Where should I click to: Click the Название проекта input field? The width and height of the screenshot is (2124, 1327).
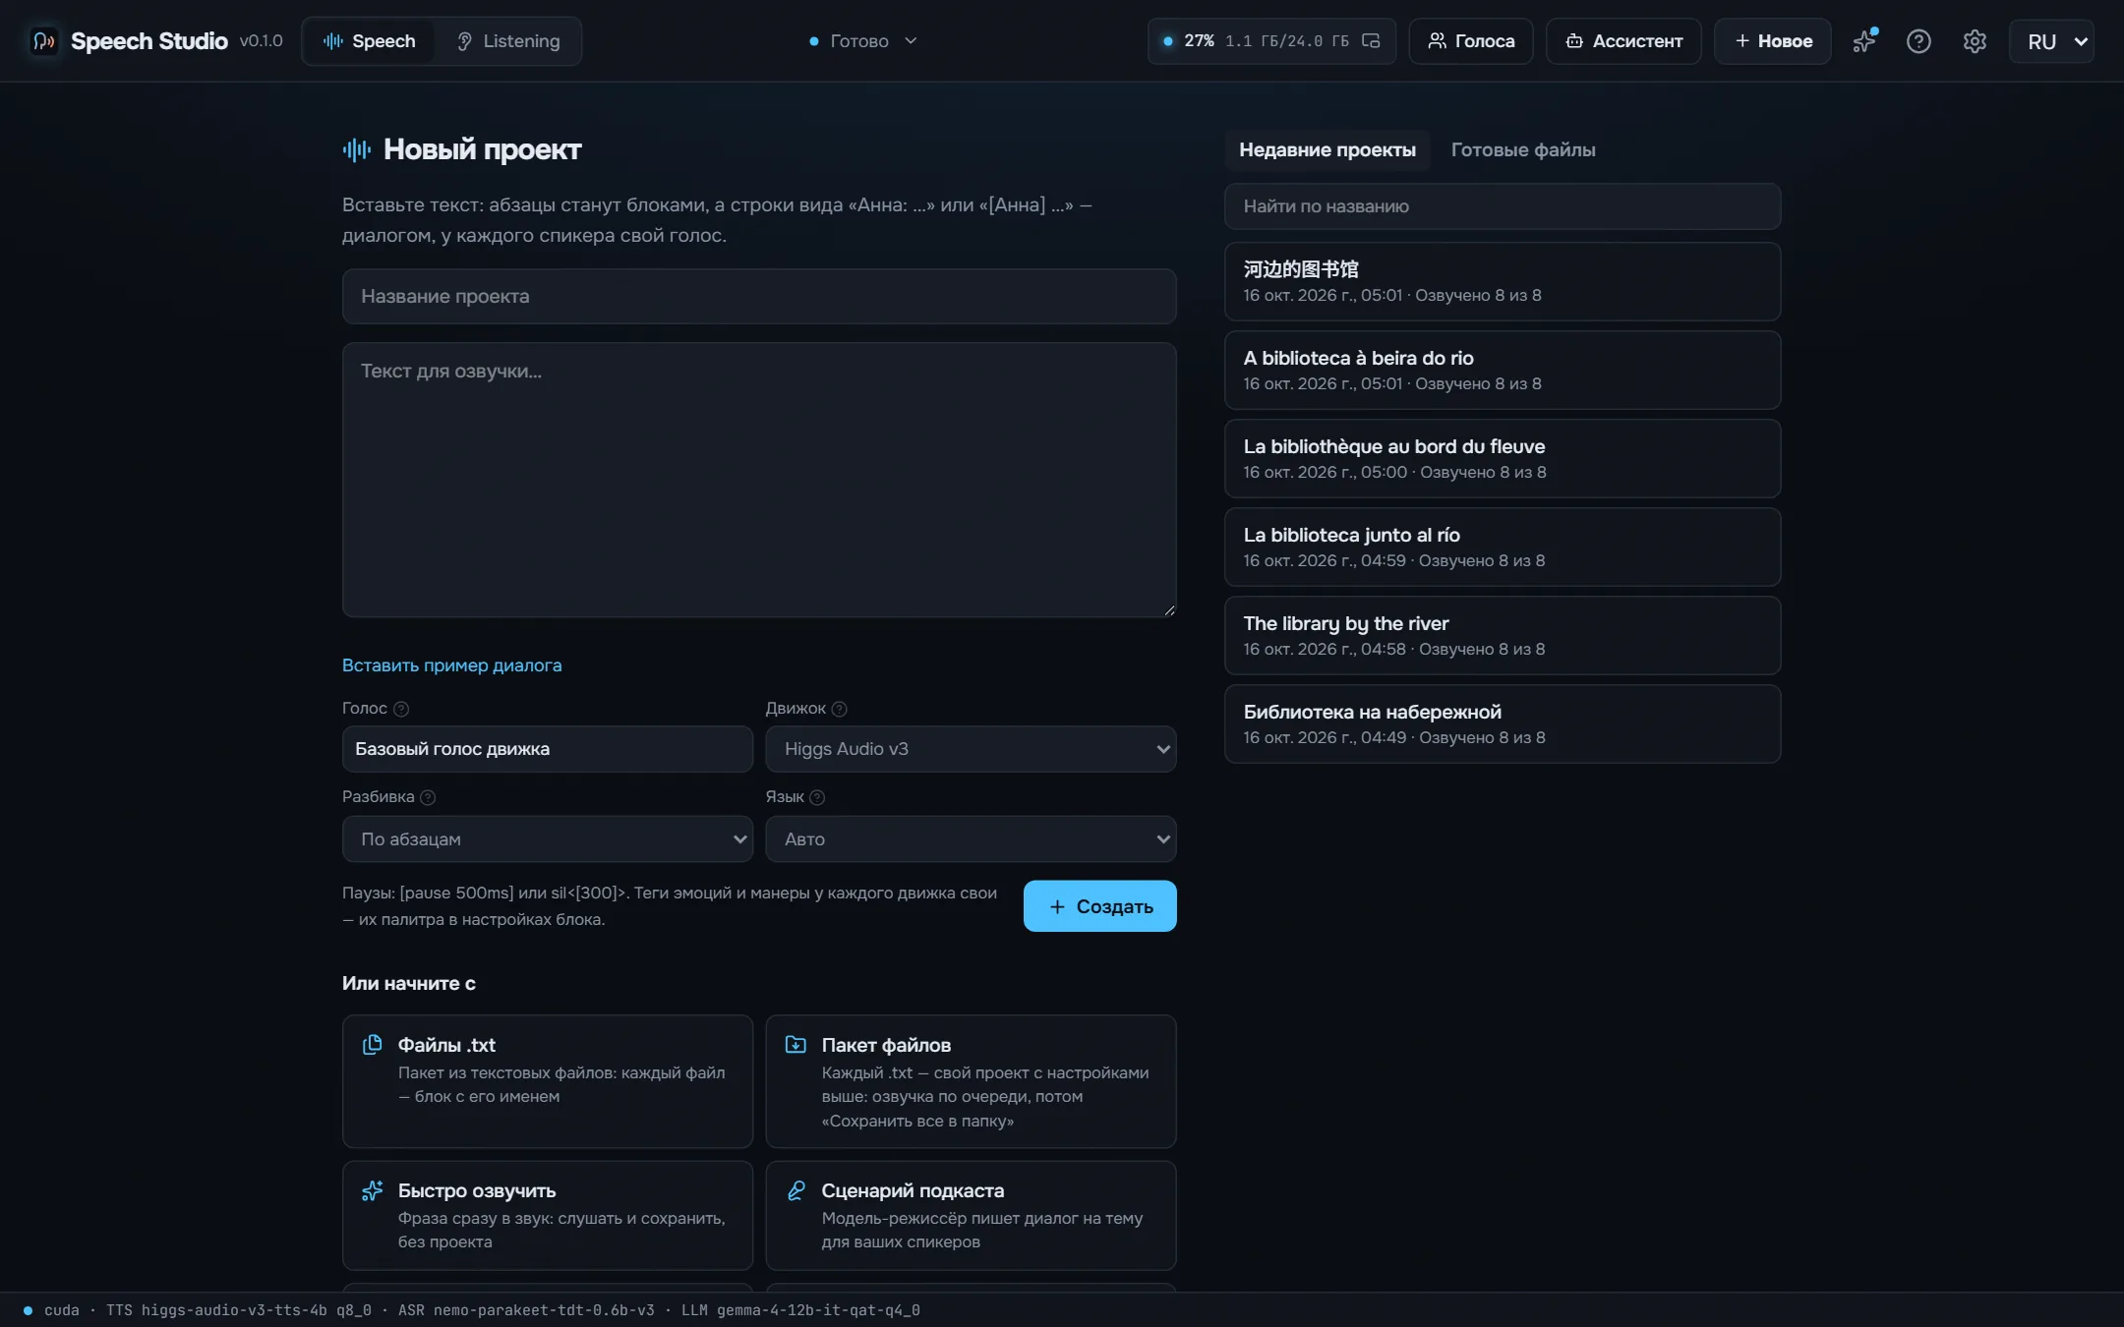tap(759, 297)
